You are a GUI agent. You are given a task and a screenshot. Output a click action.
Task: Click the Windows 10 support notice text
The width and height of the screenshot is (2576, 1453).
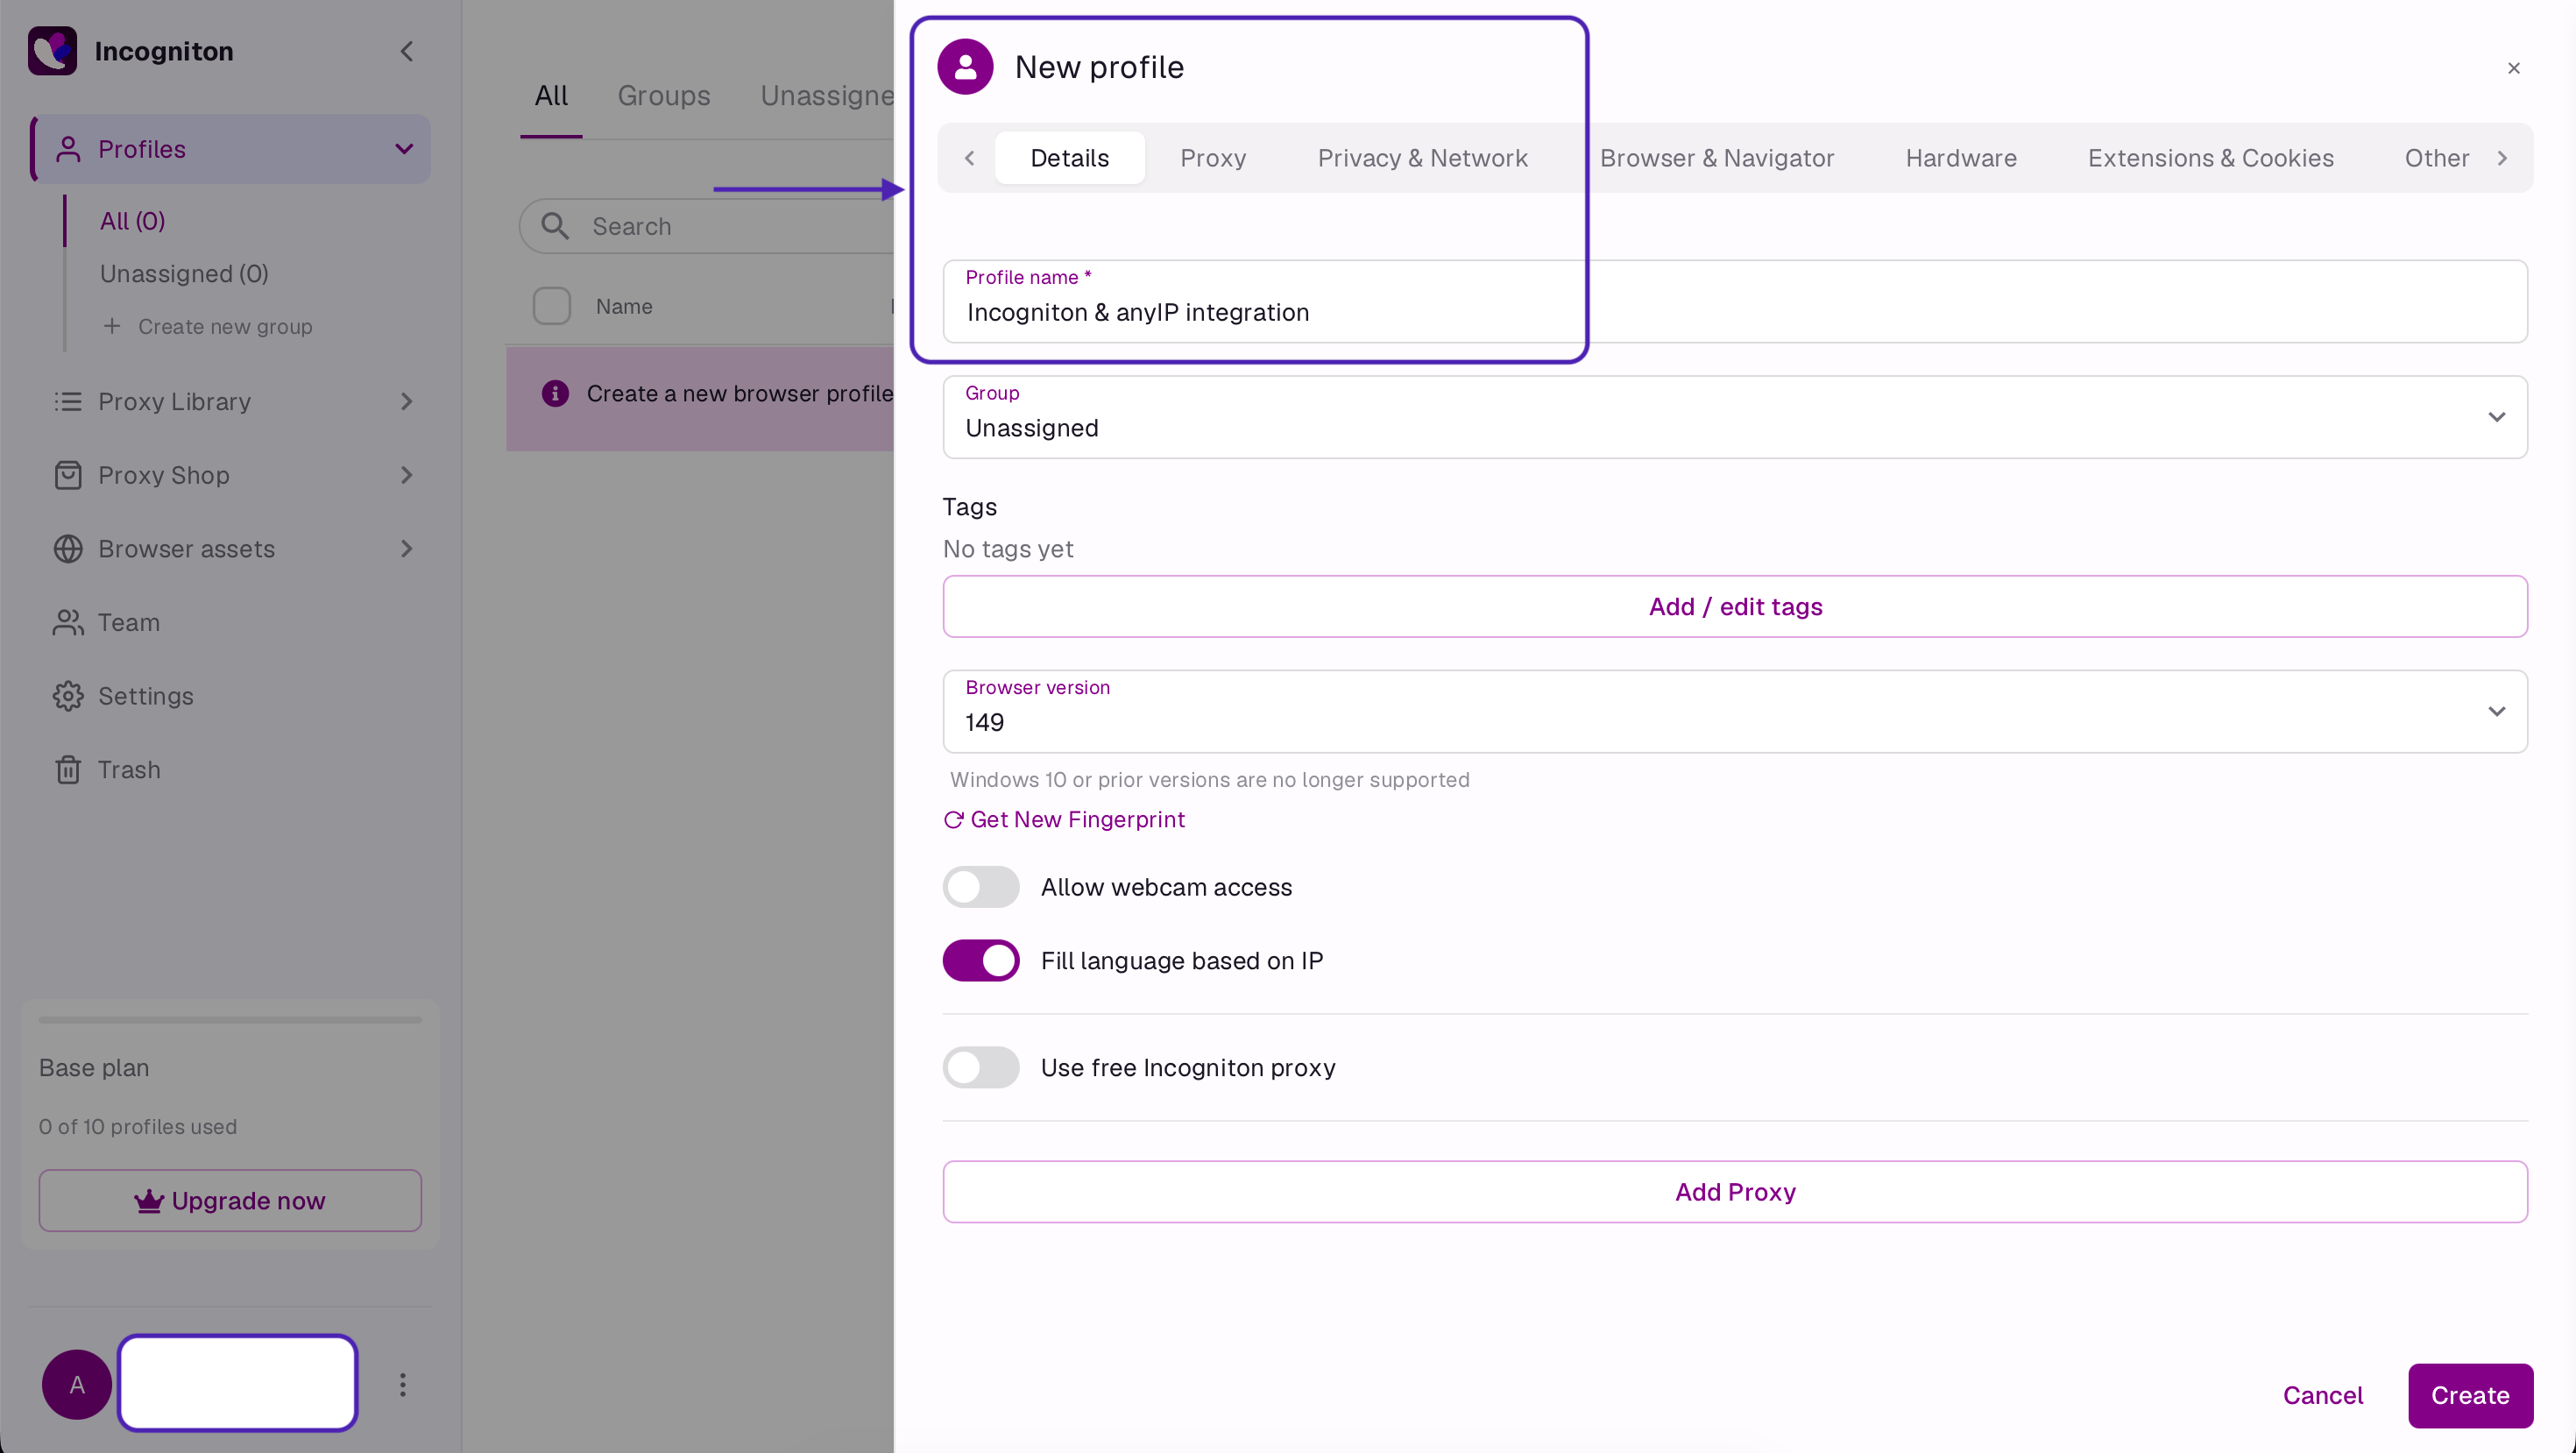pyautogui.click(x=1210, y=780)
